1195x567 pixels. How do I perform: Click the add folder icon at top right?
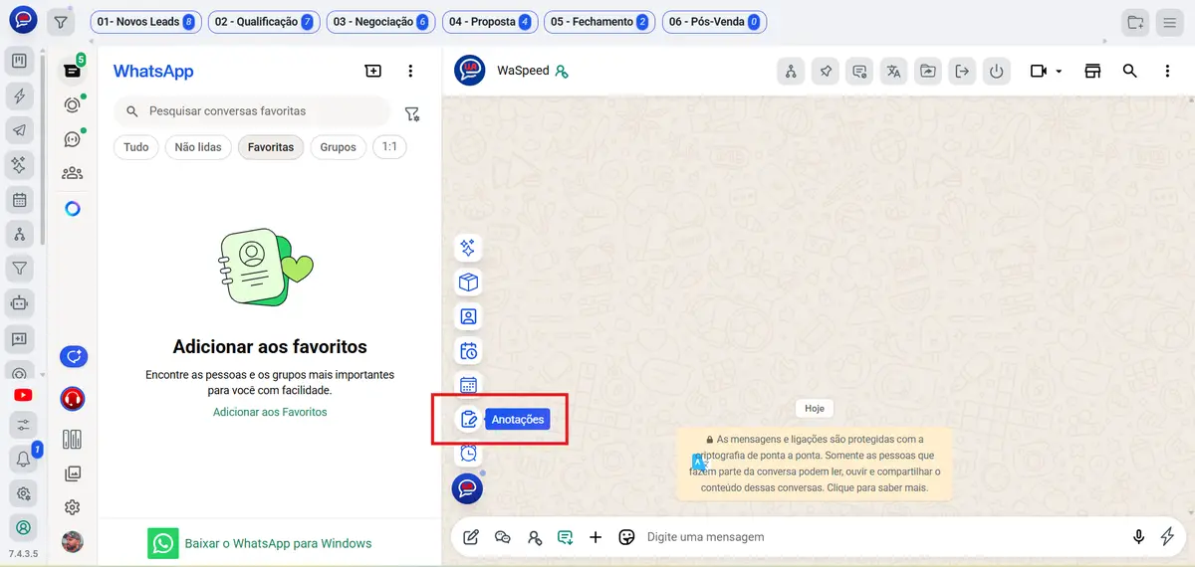tap(1135, 22)
